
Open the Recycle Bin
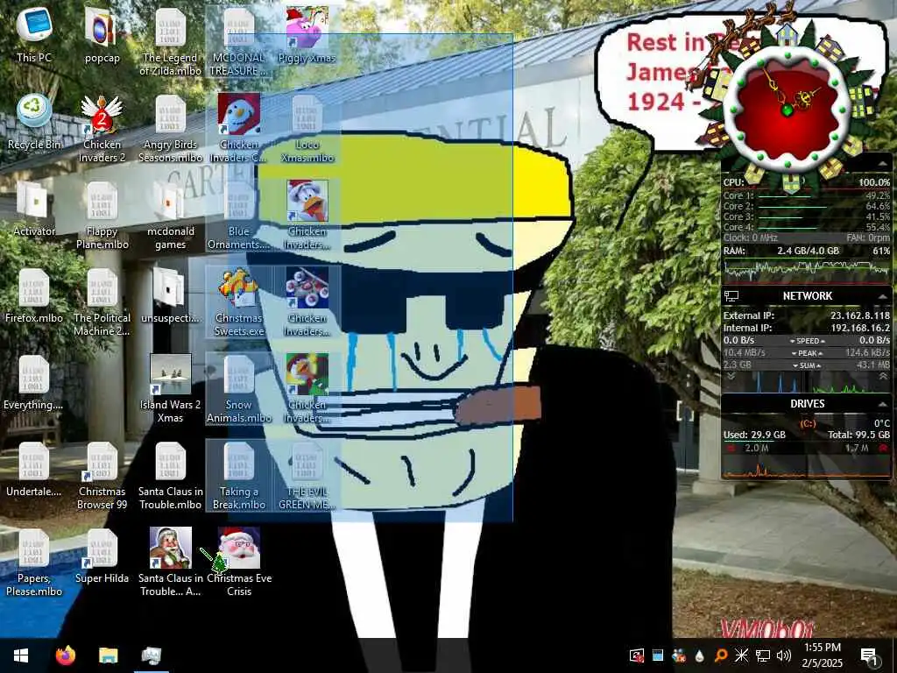pyautogui.click(x=34, y=121)
